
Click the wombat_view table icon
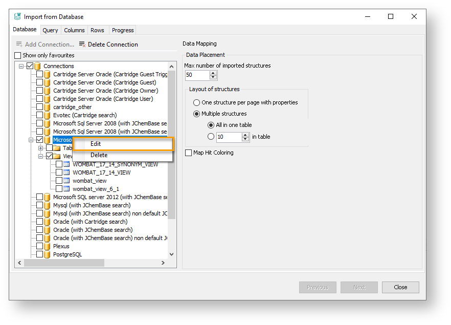[x=66, y=181]
